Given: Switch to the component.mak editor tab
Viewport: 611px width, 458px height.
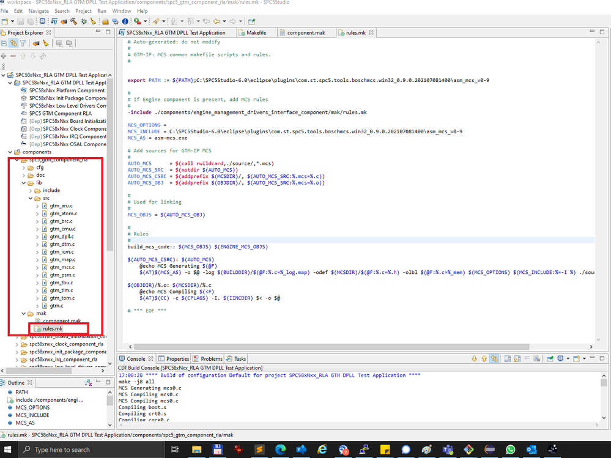Looking at the screenshot, I should [306, 33].
